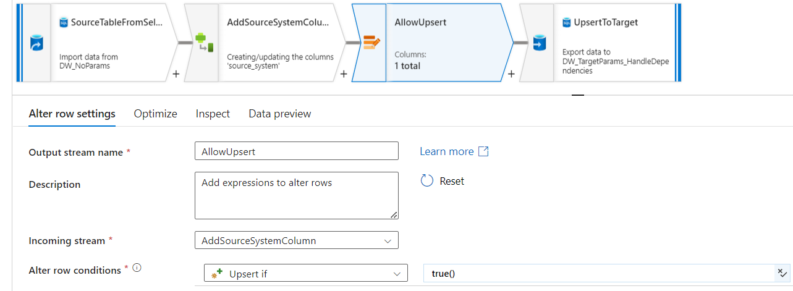Viewport: 793px width, 291px height.
Task: Click the alter row conditions info icon
Action: (x=137, y=268)
